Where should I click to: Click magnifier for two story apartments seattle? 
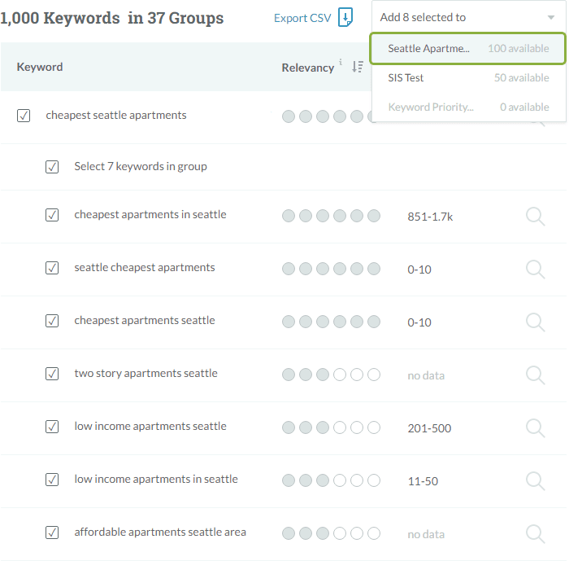(x=535, y=375)
